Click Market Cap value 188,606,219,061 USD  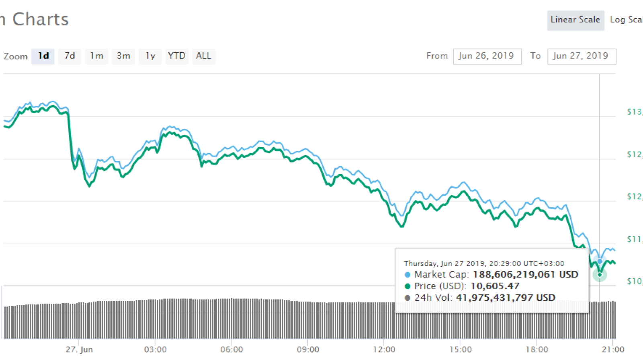[526, 275]
